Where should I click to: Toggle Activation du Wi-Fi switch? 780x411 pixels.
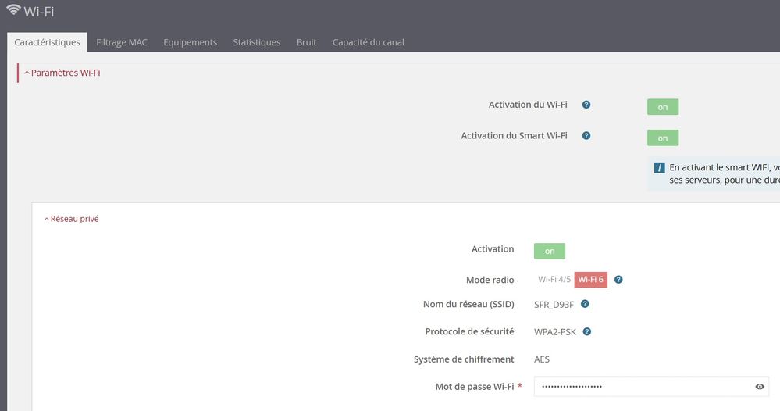tap(662, 107)
